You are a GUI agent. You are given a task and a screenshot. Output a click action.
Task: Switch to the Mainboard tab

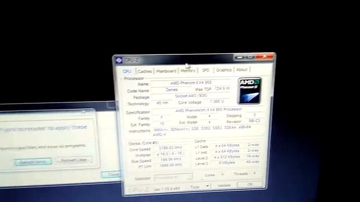pos(166,71)
